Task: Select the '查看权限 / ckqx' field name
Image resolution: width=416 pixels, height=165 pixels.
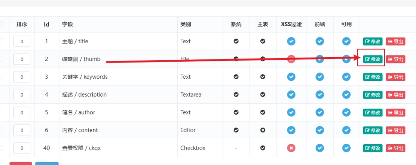Action: click(x=82, y=148)
